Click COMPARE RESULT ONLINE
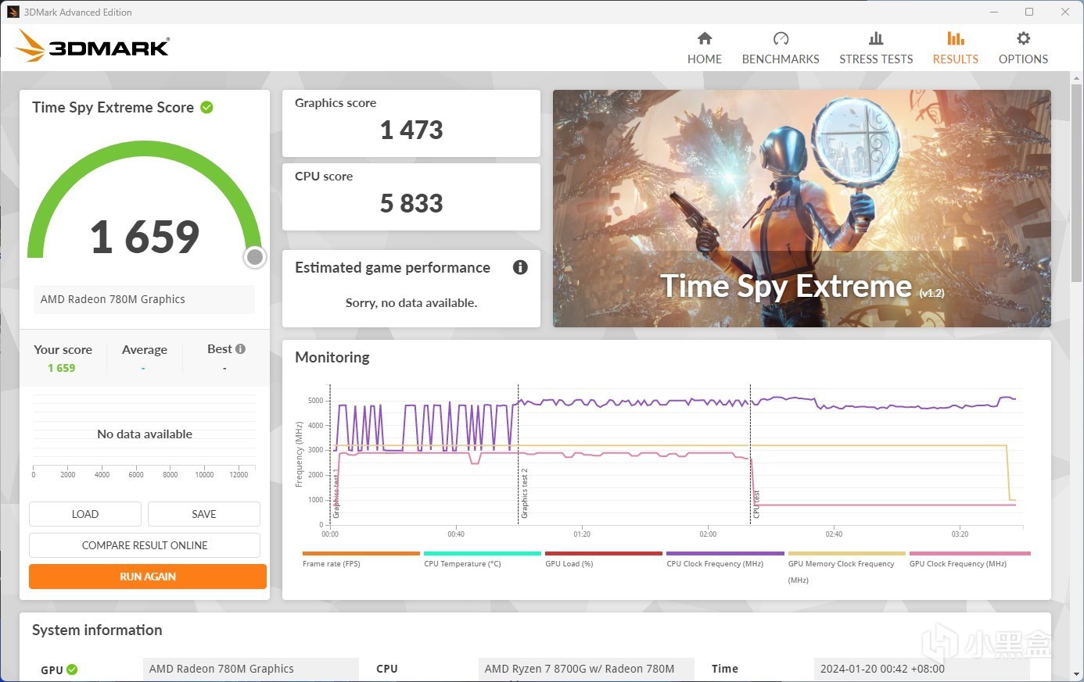1084x682 pixels. (x=145, y=545)
